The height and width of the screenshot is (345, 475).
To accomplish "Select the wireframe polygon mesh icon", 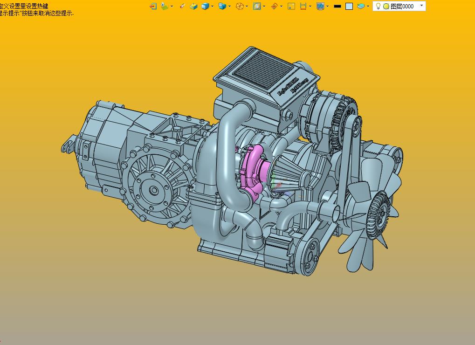I will pyautogui.click(x=240, y=6).
